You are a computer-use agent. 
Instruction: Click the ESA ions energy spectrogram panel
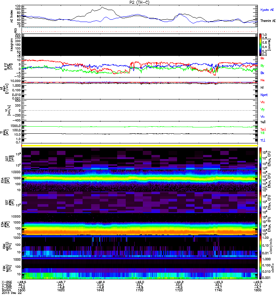[x=139, y=181]
